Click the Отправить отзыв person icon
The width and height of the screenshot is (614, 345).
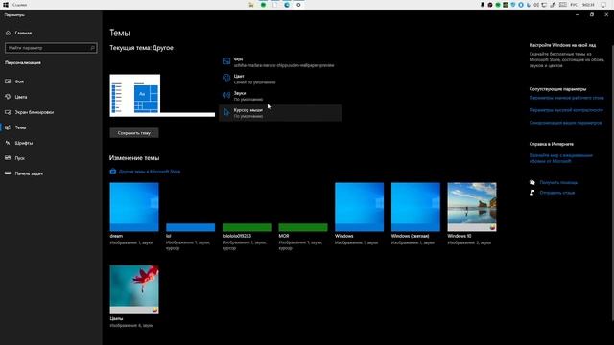tap(531, 193)
